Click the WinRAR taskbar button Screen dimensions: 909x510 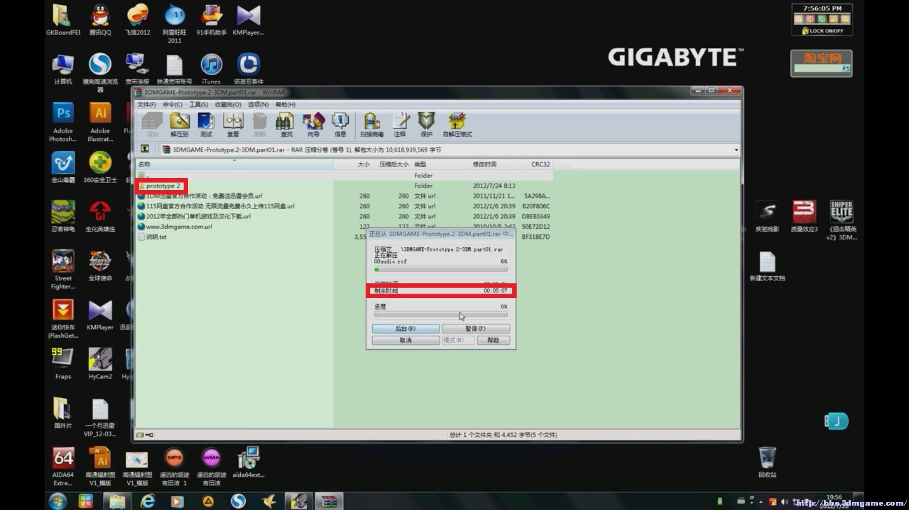tap(329, 501)
